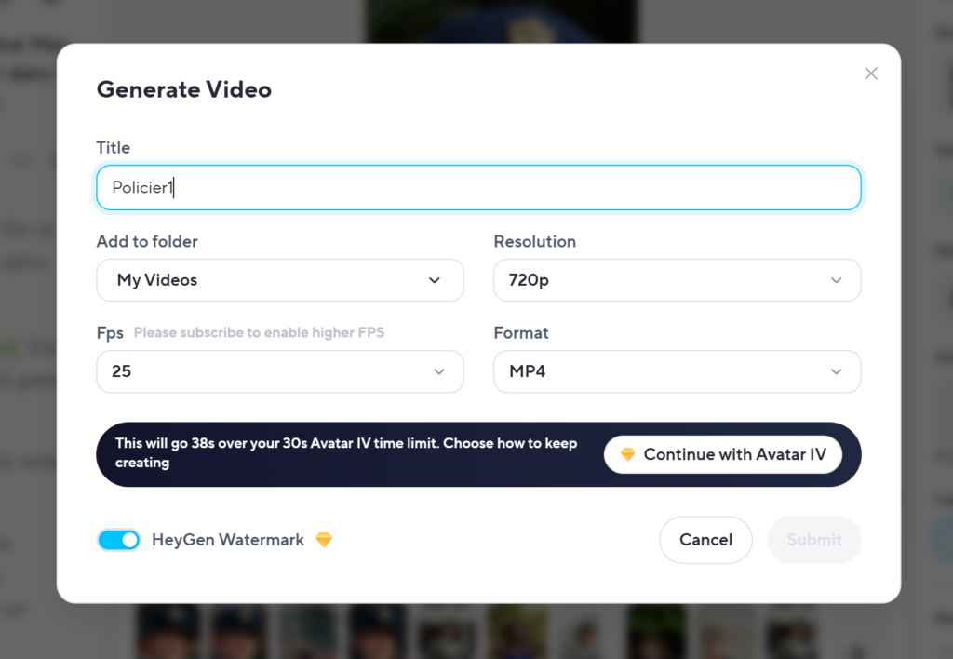Click the Cancel button
The width and height of the screenshot is (953, 659).
point(705,540)
